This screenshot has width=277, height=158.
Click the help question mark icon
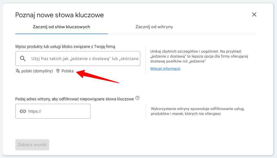[x=137, y=98]
